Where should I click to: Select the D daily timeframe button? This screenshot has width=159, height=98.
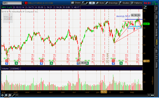tap(92, 3)
